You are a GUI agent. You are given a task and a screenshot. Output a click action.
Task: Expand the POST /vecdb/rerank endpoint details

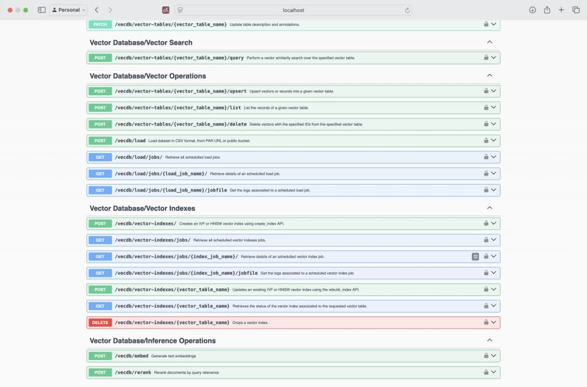coord(494,372)
